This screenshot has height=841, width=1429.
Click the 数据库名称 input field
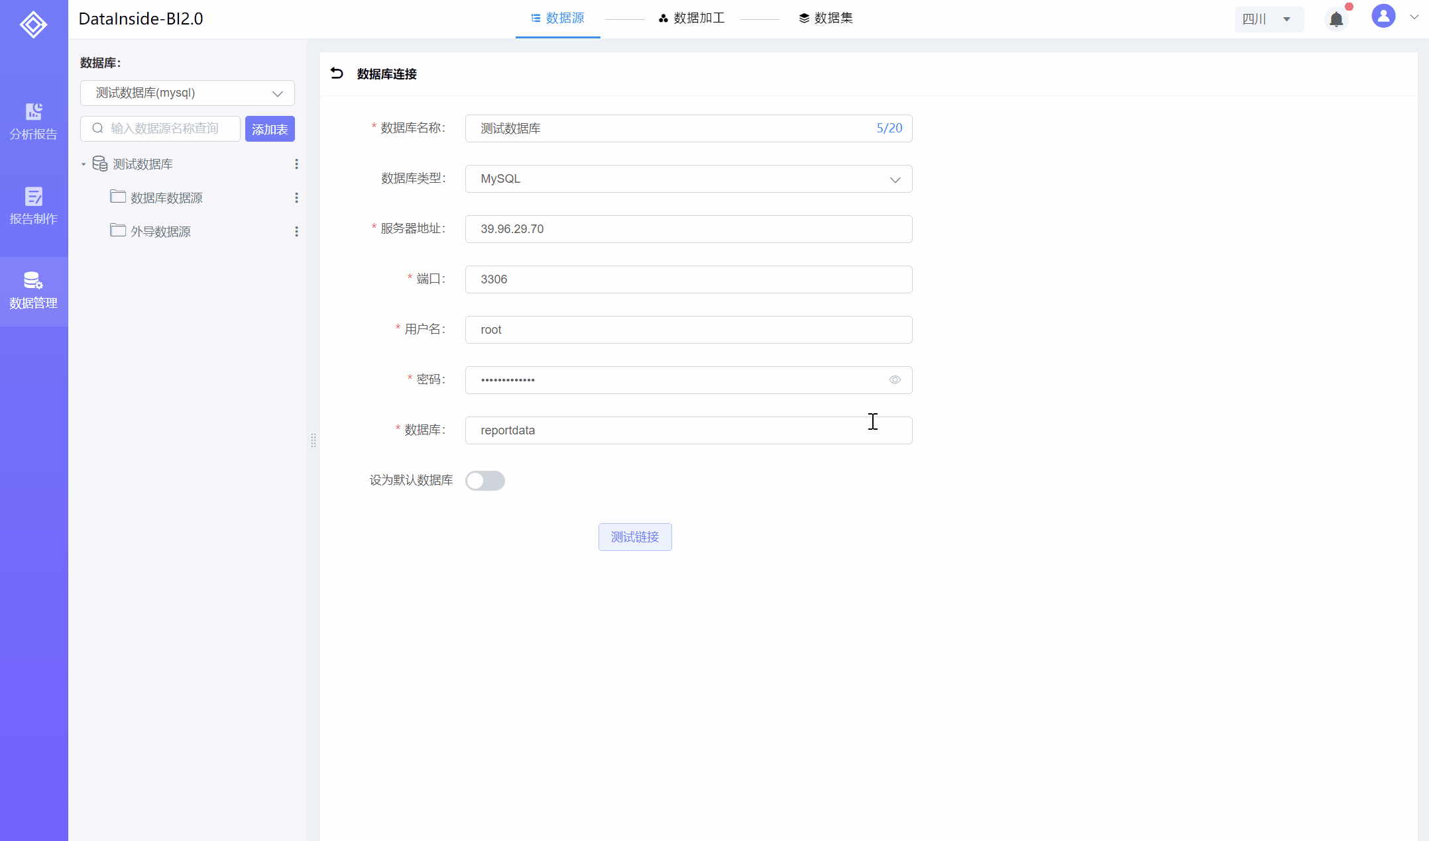[x=689, y=128]
